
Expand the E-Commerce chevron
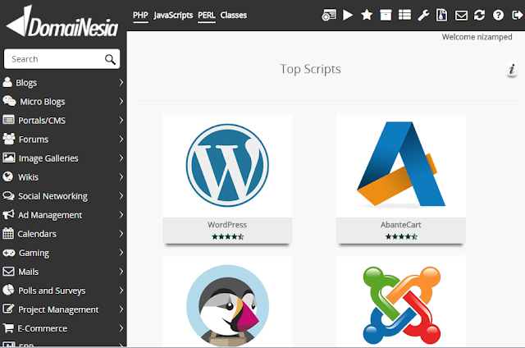(121, 328)
